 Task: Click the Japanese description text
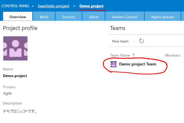pyautogui.click(x=20, y=111)
